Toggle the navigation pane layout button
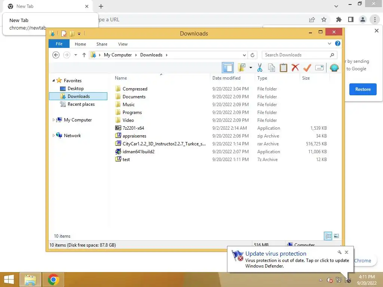 point(228,68)
